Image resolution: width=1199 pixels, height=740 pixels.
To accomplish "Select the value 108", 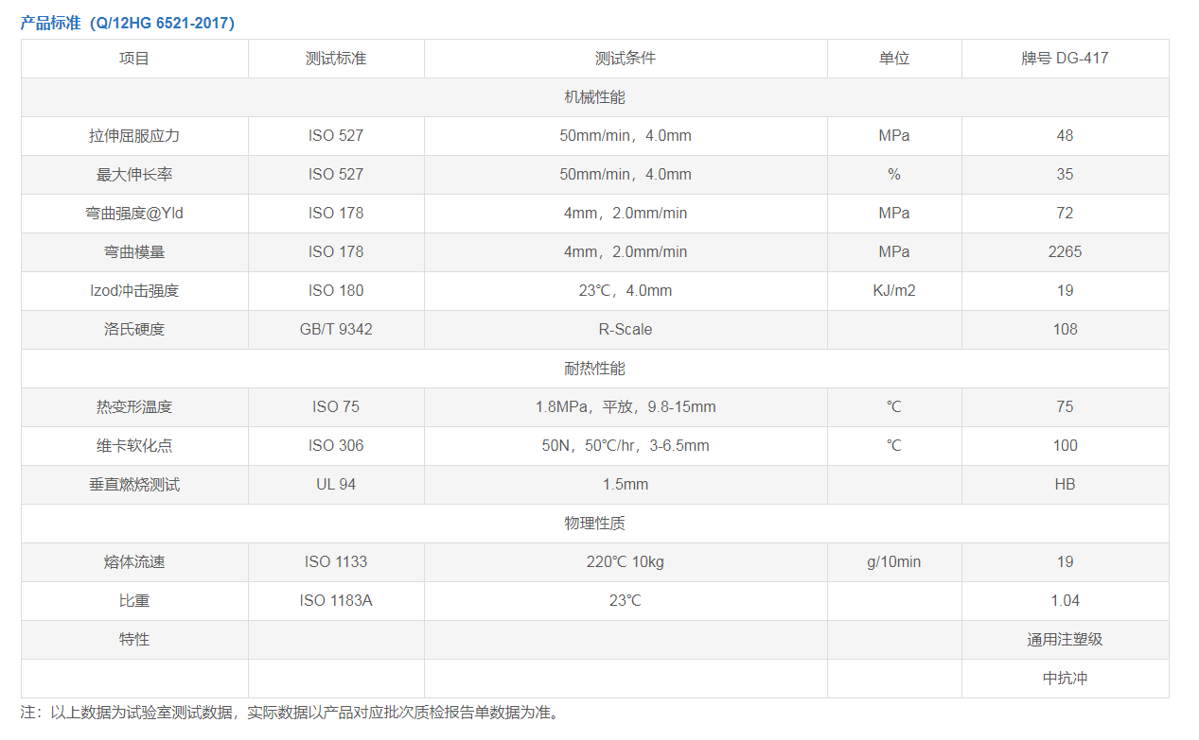I will (x=1066, y=330).
